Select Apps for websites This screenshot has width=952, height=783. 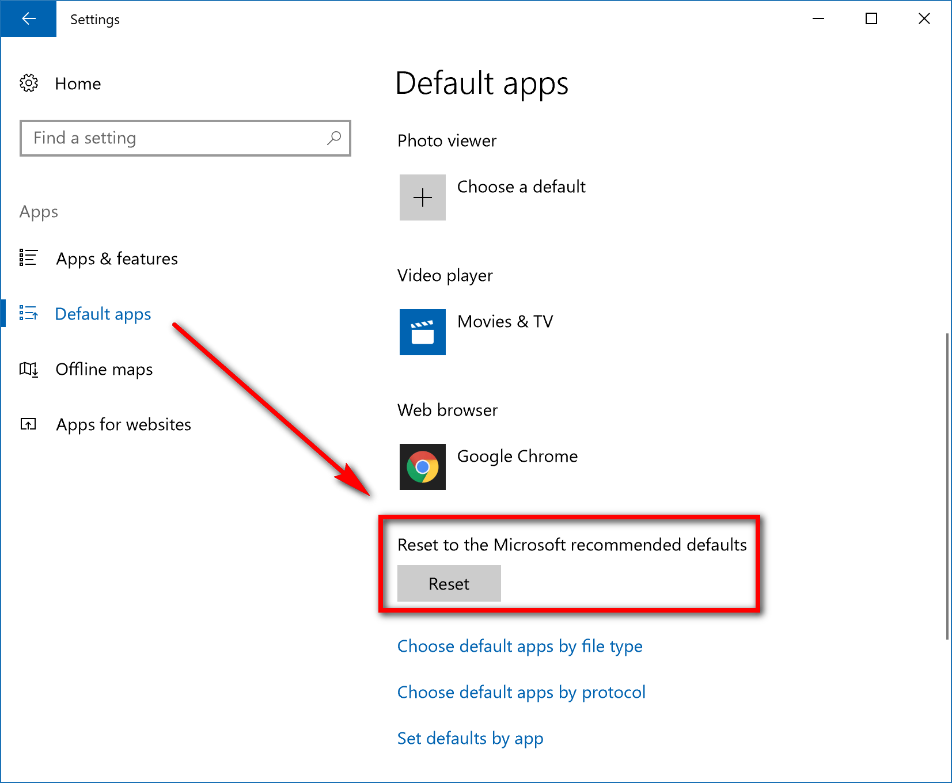point(123,424)
